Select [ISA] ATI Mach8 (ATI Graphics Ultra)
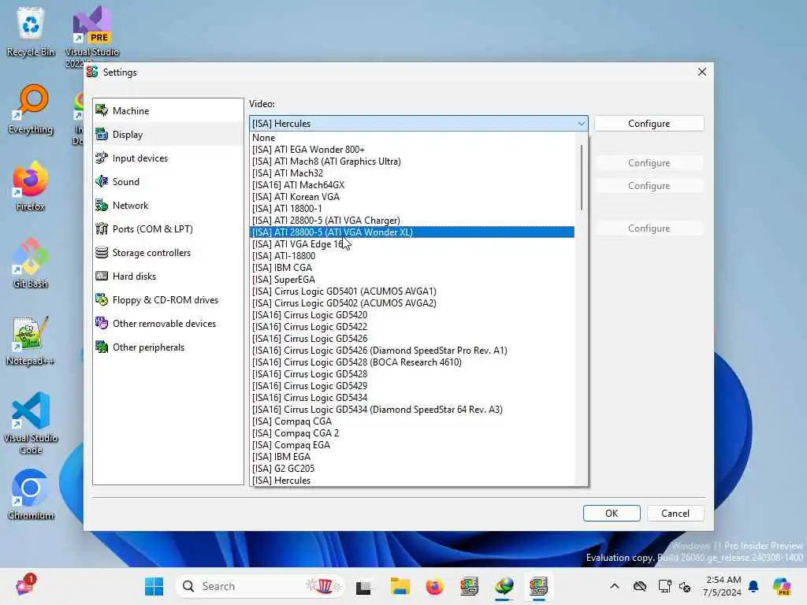Screen dimensions: 807x605 [x=412, y=161]
